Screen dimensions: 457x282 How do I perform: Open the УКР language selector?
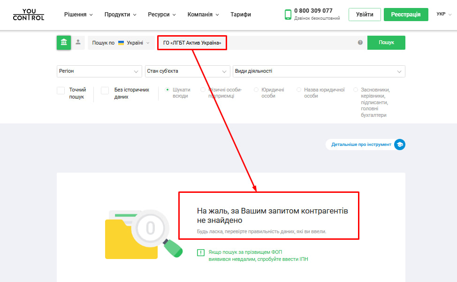point(443,15)
